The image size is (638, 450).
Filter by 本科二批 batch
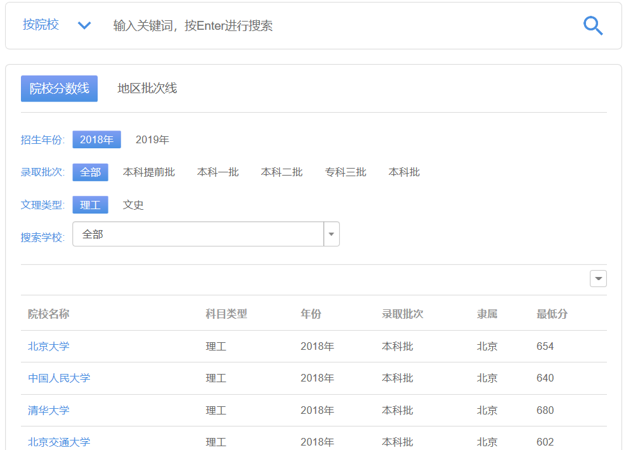click(x=282, y=172)
